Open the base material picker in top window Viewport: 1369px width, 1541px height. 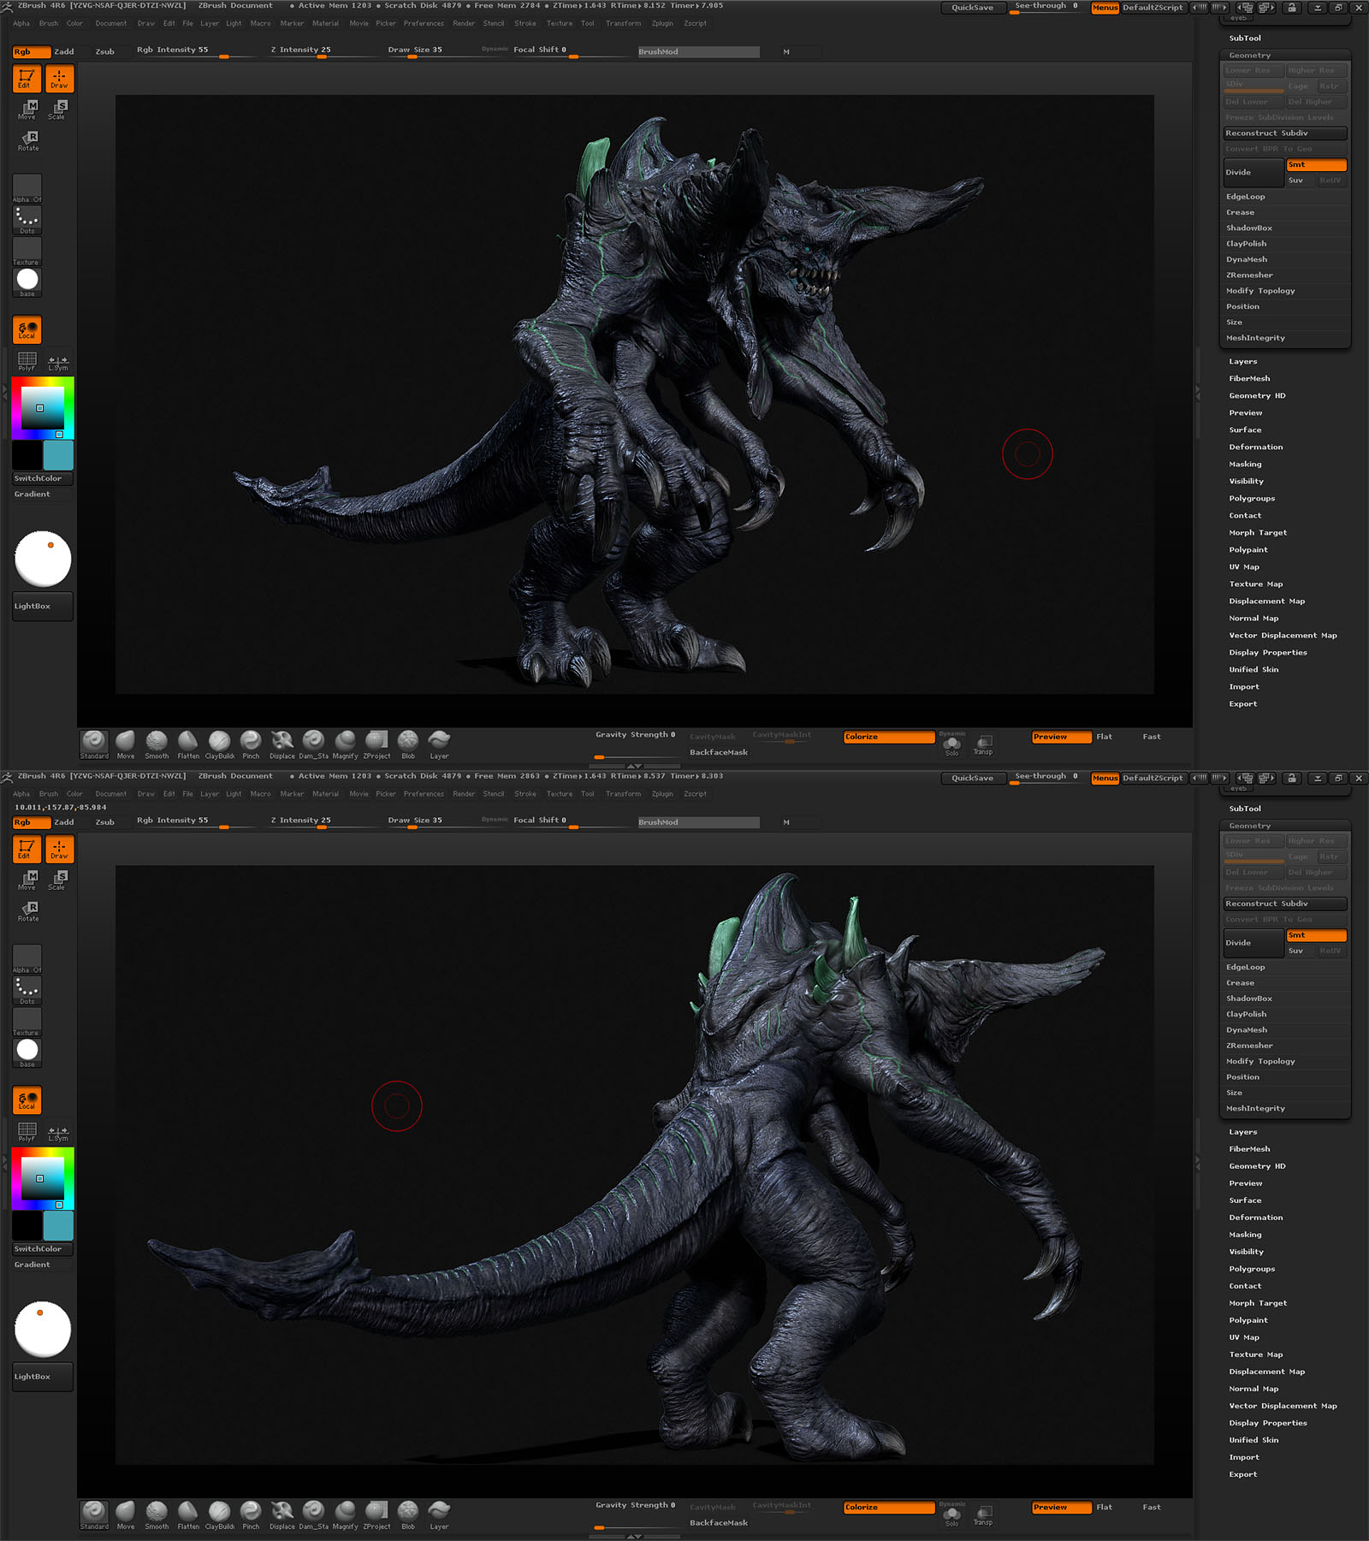tap(27, 282)
